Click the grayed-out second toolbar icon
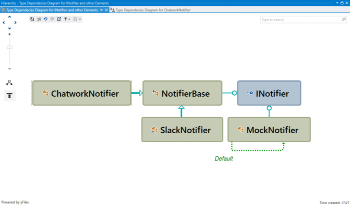The height and width of the screenshot is (206, 350). coord(39,19)
